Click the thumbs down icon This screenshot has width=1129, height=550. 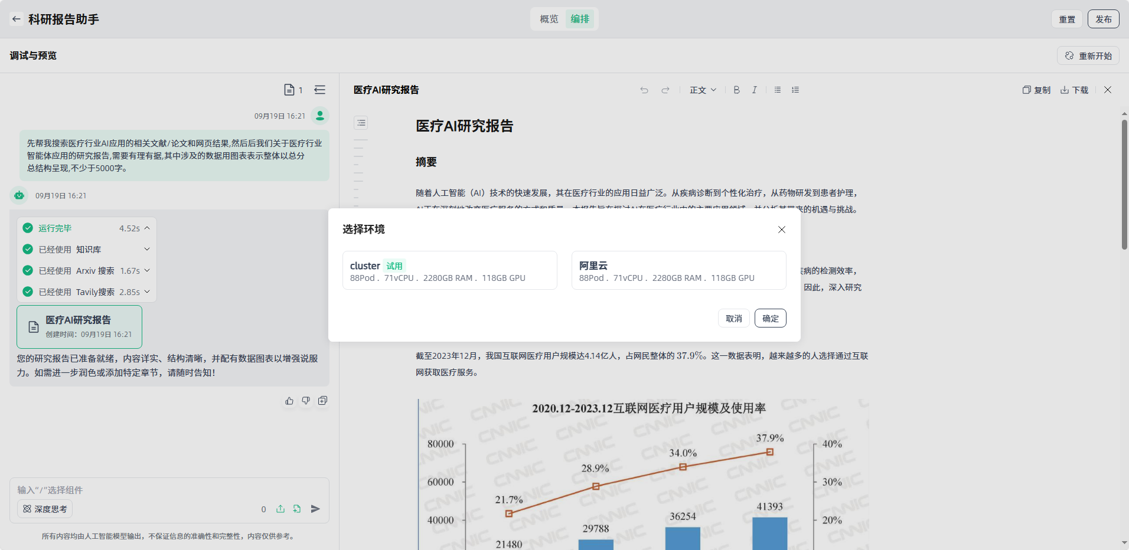click(x=306, y=401)
